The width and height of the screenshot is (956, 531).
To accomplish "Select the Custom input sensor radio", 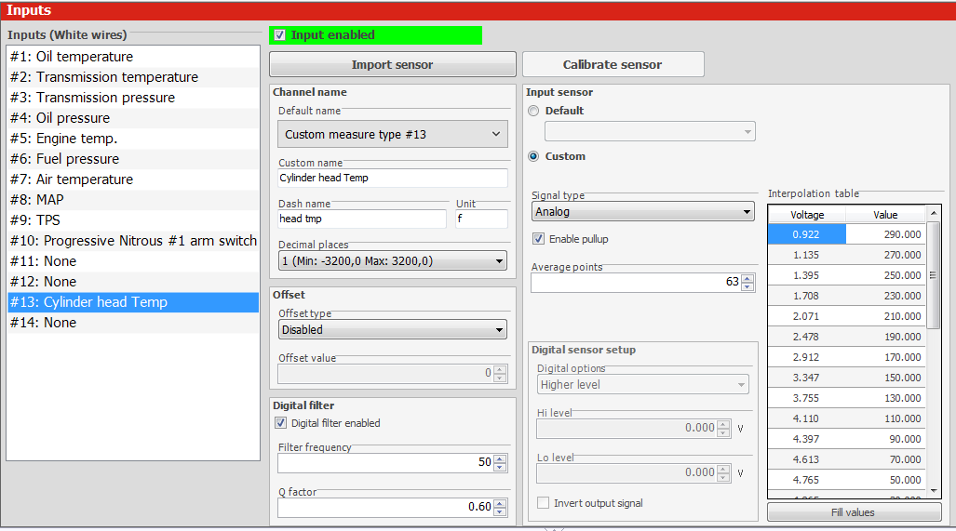I will click(x=533, y=156).
